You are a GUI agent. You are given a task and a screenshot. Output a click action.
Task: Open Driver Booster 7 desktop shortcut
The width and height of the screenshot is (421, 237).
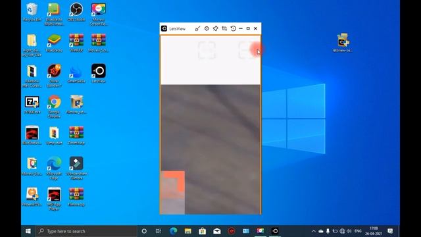pos(54,76)
